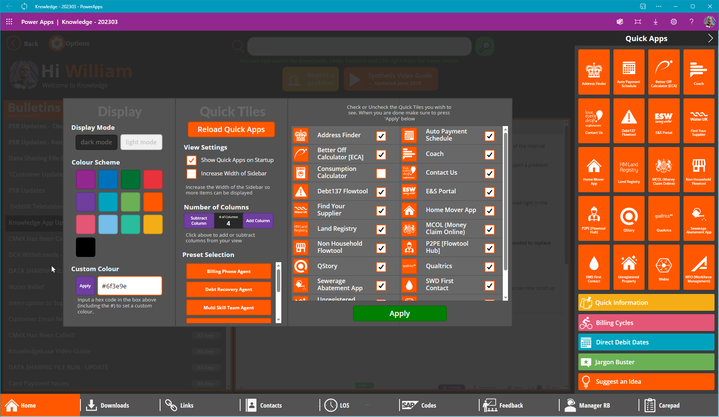Open the Debt137 Flowtool tile
This screenshot has width=719, height=417.
(x=628, y=120)
